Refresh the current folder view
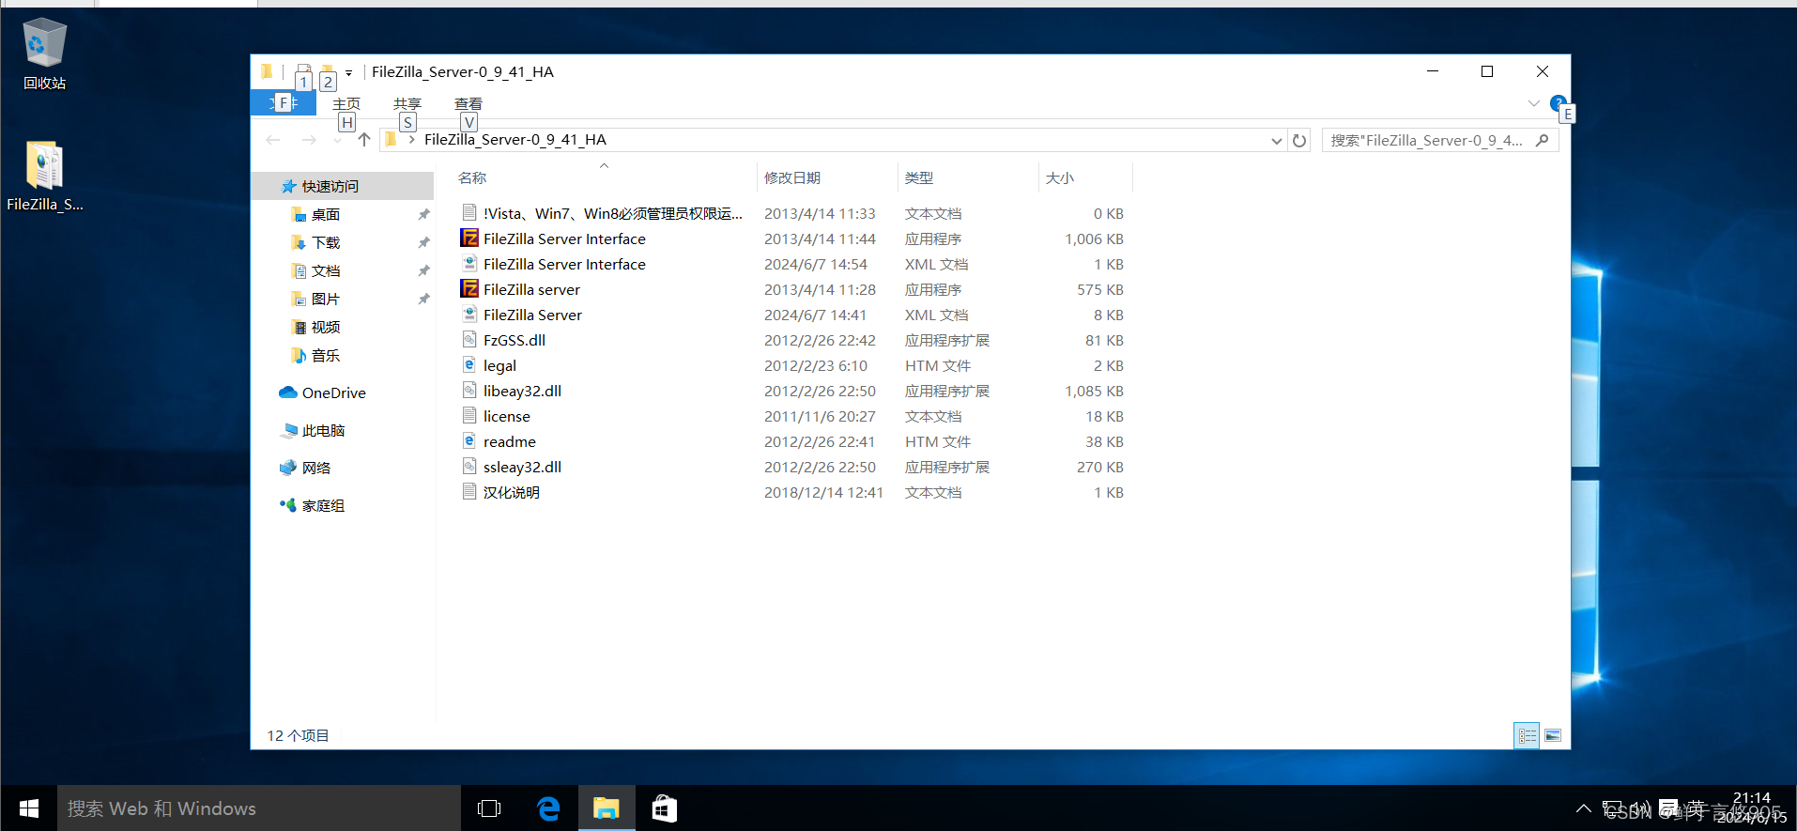1797x831 pixels. pos(1299,140)
